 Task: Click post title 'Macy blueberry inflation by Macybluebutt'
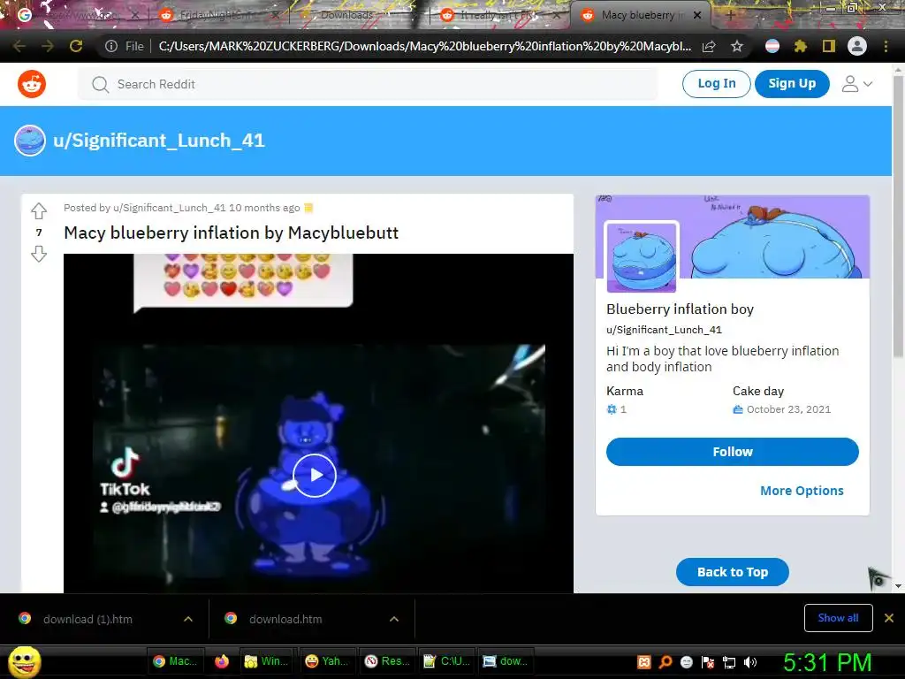point(231,233)
